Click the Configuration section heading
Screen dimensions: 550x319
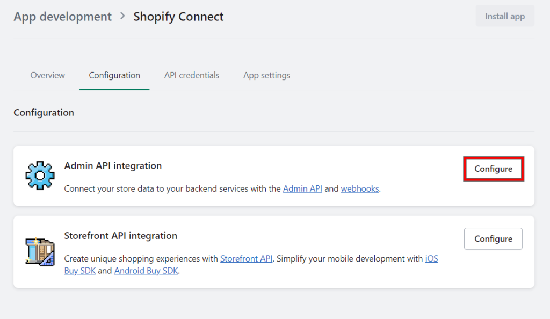point(44,113)
